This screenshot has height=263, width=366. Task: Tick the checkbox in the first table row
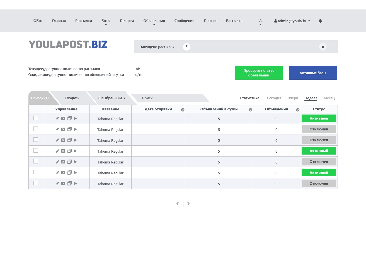(x=36, y=118)
